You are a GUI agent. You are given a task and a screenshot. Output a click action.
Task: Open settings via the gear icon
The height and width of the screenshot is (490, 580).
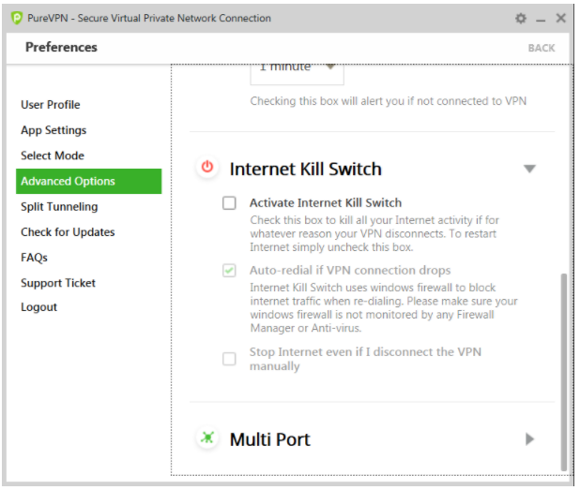click(521, 18)
